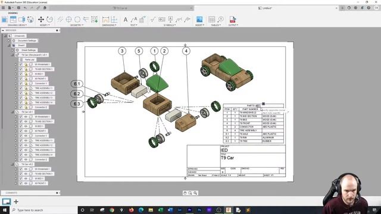Open the Windows Start menu
This screenshot has width=381, height=214.
coord(5,210)
